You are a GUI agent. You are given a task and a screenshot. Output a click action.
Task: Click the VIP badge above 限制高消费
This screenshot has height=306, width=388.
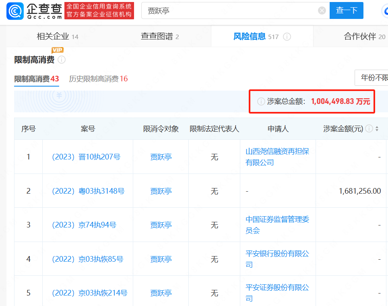pyautogui.click(x=58, y=50)
